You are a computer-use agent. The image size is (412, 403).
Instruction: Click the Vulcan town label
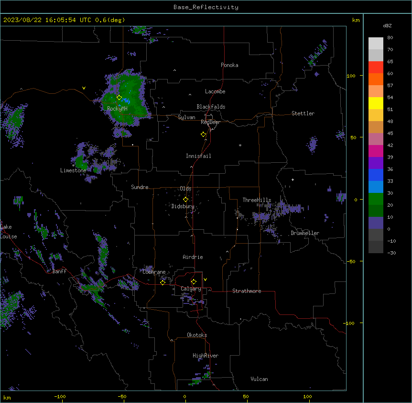(x=259, y=379)
